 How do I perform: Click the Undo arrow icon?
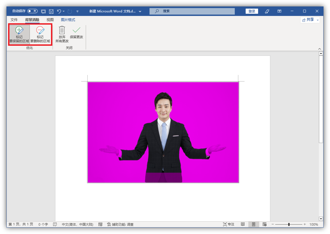coord(59,11)
